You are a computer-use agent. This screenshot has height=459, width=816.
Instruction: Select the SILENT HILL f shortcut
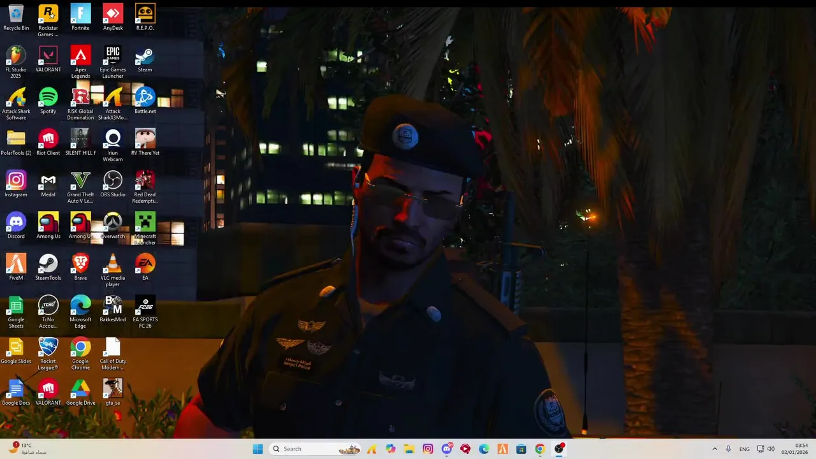coord(80,143)
